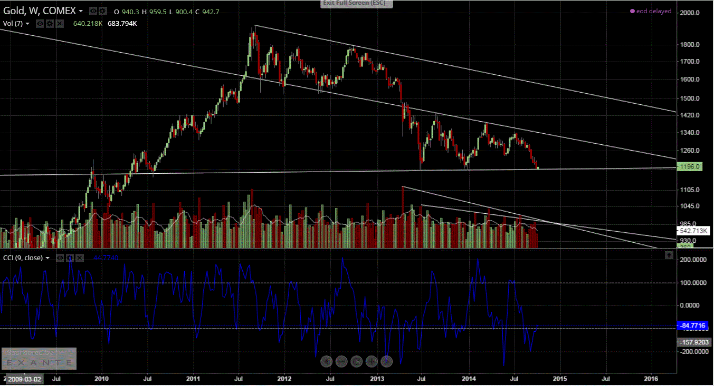Click the 2013 time axis label
The image size is (714, 386).
pyautogui.click(x=378, y=378)
